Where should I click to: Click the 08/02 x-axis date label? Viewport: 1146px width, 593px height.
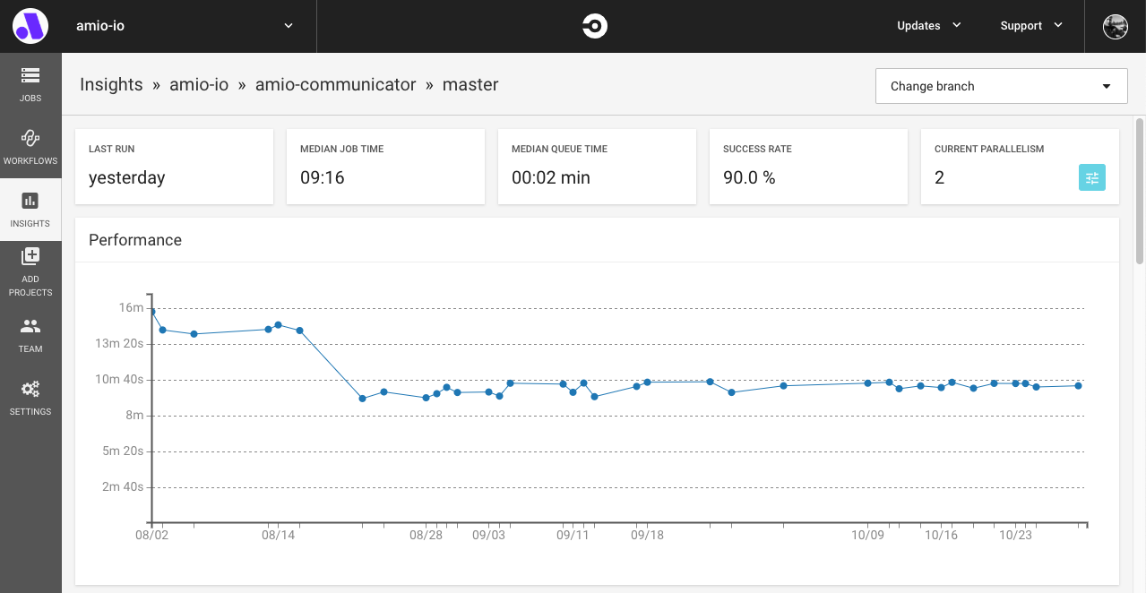(x=151, y=535)
